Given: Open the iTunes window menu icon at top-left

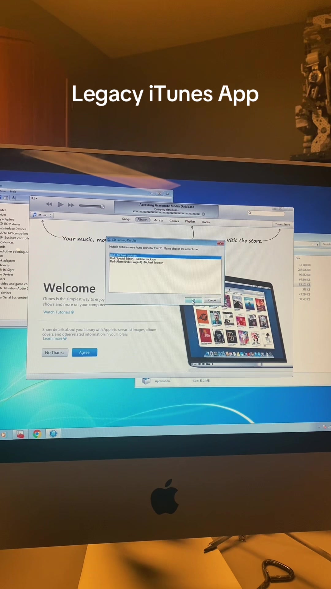Looking at the screenshot, I should tap(34, 198).
